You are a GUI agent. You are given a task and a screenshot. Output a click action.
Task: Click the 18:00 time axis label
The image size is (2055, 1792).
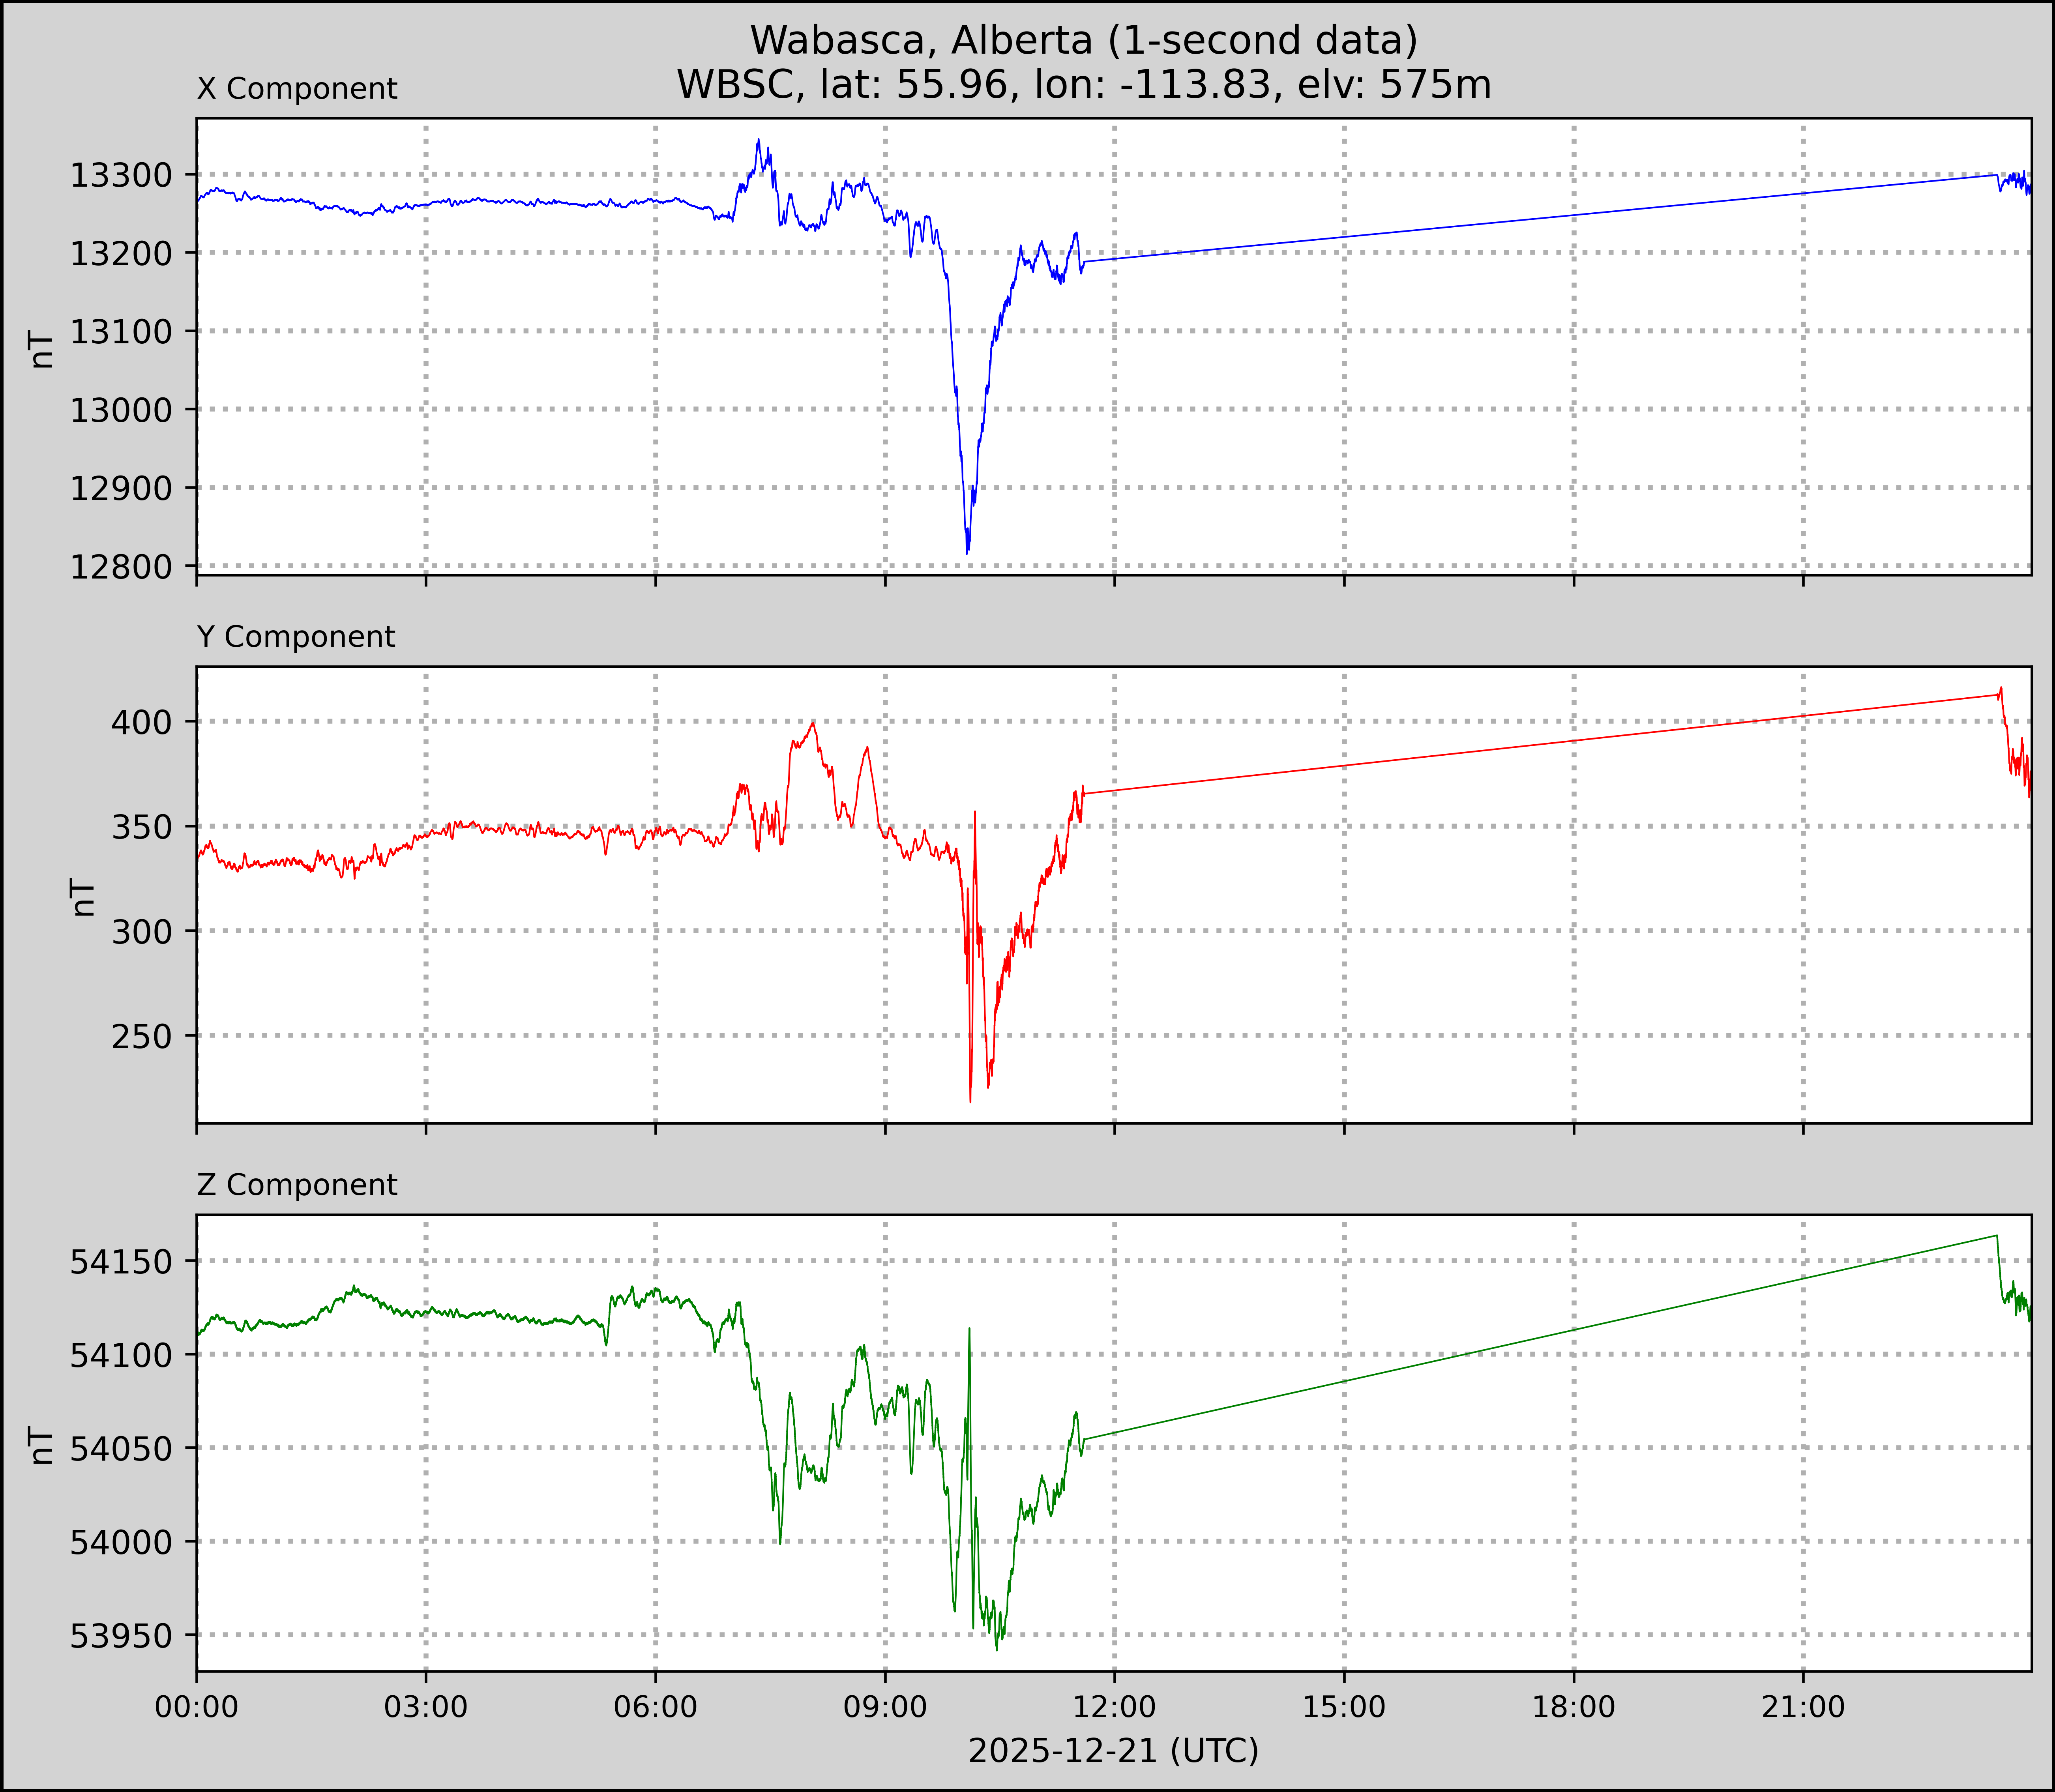click(x=1573, y=1707)
